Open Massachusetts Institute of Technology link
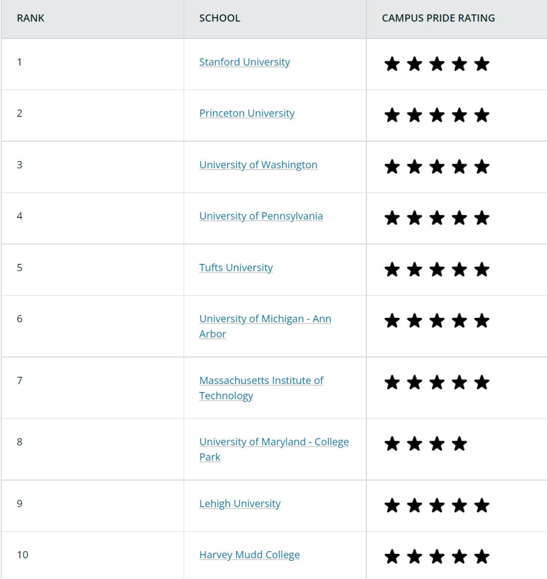 click(x=261, y=388)
